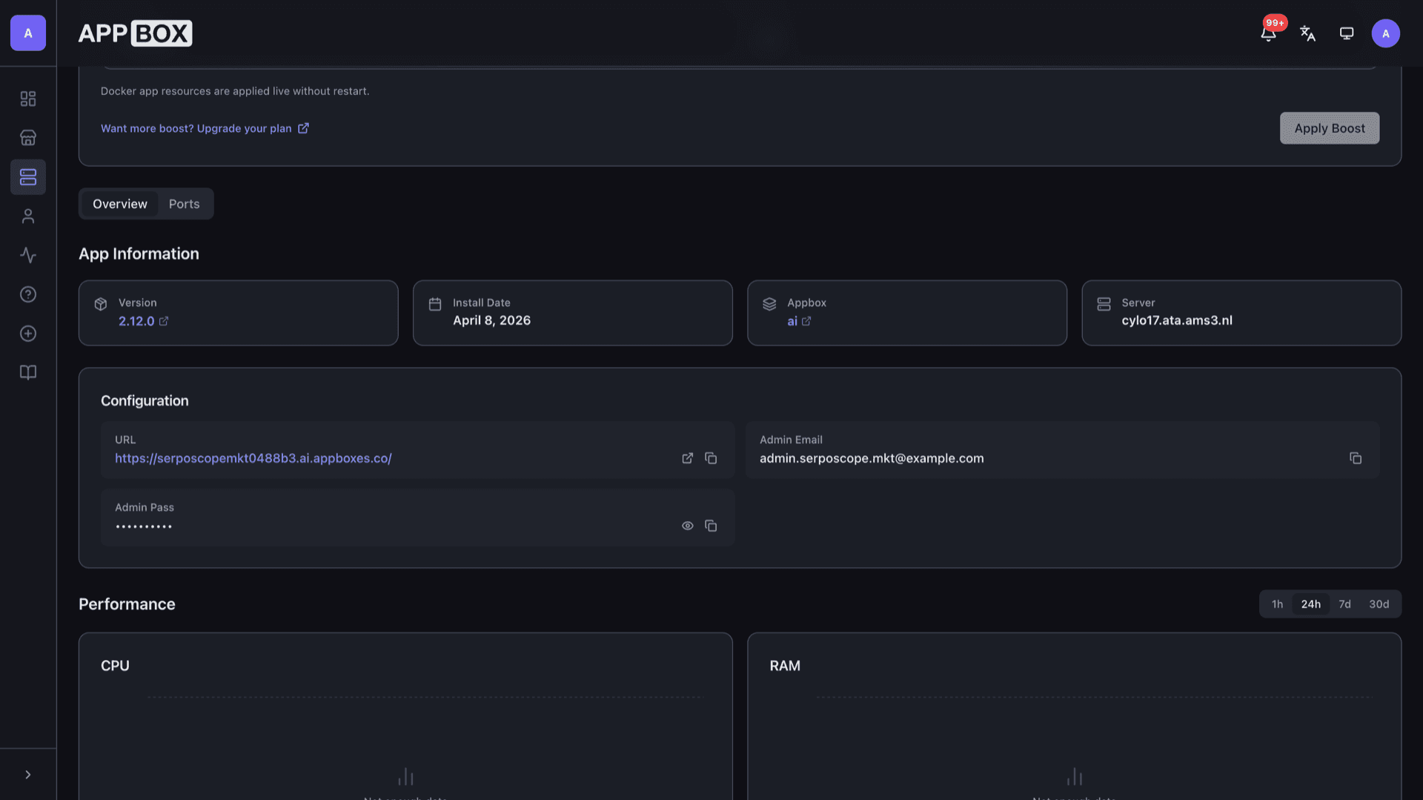
Task: Switch to the Overview tab
Action: tap(120, 204)
